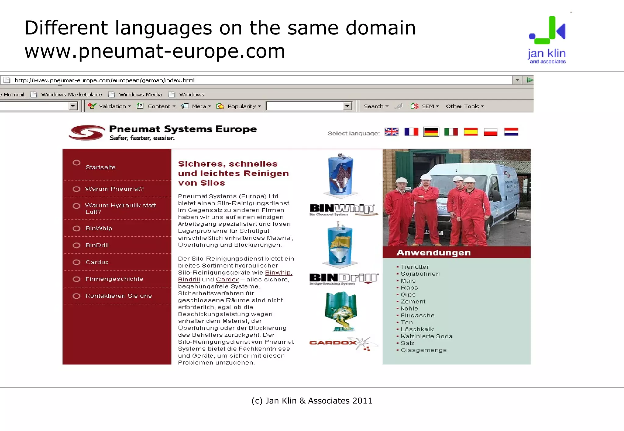Click the Anwendungen heading
The width and height of the screenshot is (624, 431).
(x=434, y=253)
